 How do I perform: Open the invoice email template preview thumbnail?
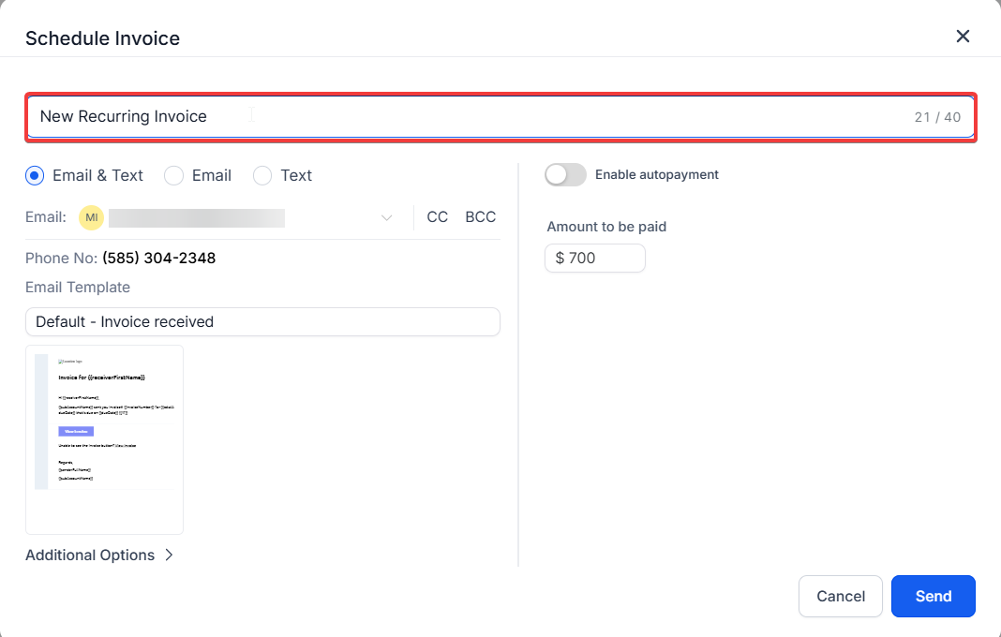(x=104, y=438)
